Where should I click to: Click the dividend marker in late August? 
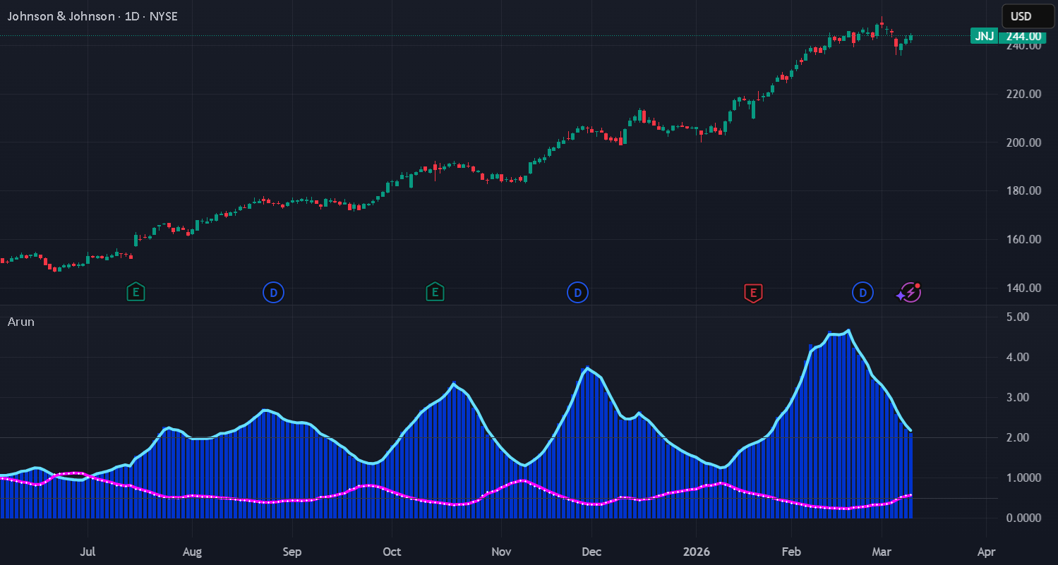273,291
